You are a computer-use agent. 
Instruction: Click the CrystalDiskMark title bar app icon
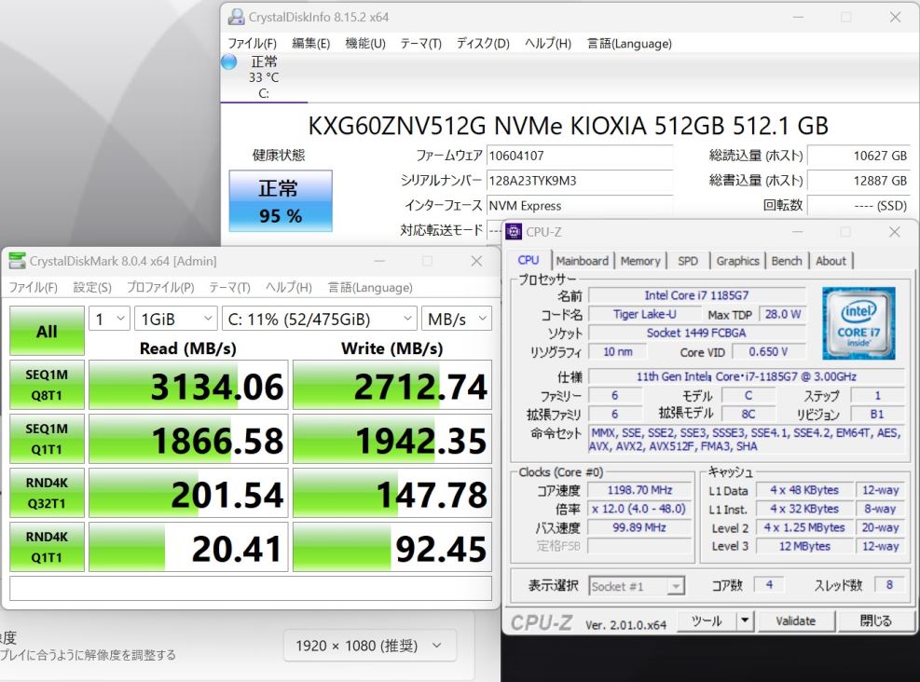coord(17,262)
